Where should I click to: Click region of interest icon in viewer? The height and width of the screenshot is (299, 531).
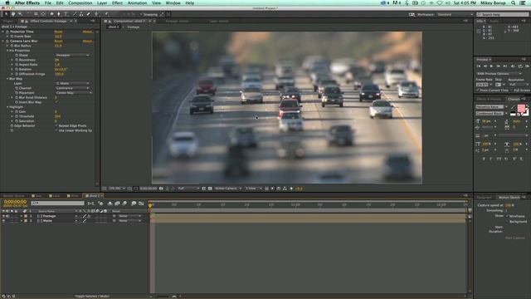[x=204, y=189]
